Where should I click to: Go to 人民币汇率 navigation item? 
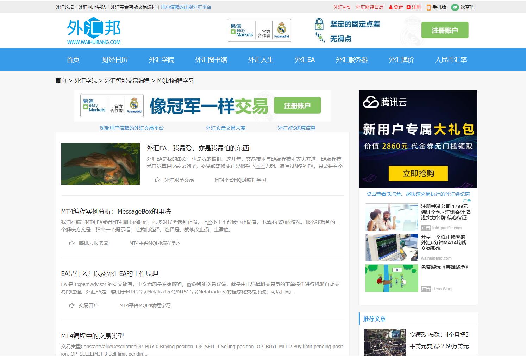(x=451, y=60)
